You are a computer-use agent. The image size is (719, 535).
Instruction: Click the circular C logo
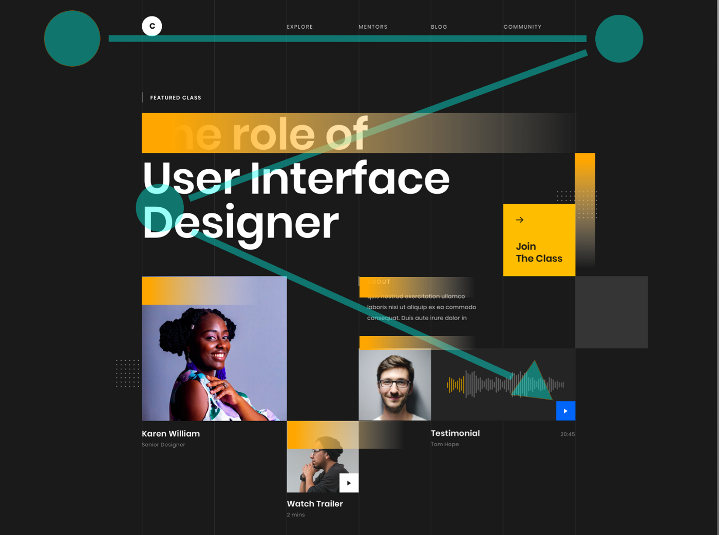(152, 26)
